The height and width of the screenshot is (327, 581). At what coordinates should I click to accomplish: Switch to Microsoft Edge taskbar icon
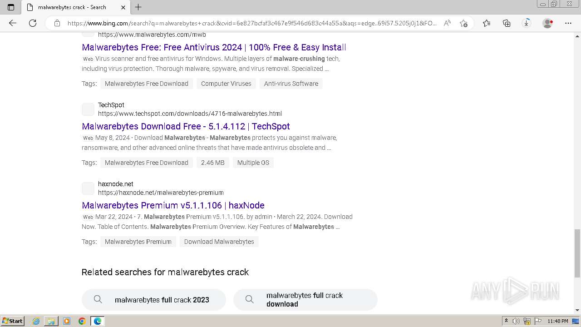point(98,321)
